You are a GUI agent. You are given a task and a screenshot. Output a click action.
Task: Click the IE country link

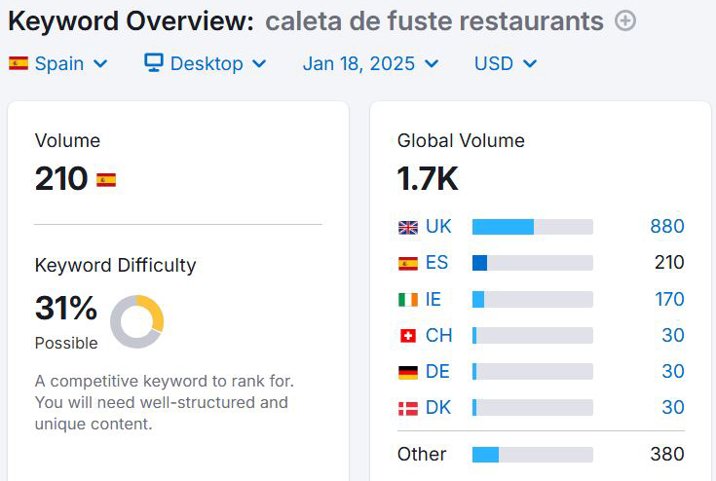(x=433, y=300)
